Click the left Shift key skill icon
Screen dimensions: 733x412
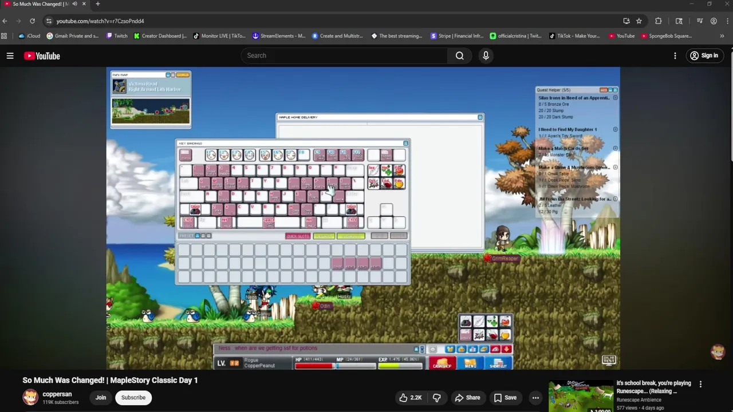[195, 209]
